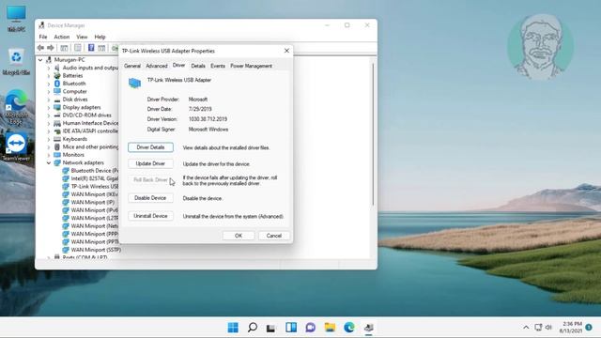Open Chat from taskbar

pyautogui.click(x=311, y=328)
